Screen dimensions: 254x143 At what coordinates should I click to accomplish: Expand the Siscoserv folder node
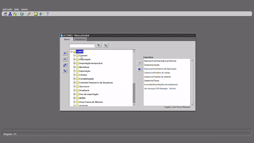(74, 86)
